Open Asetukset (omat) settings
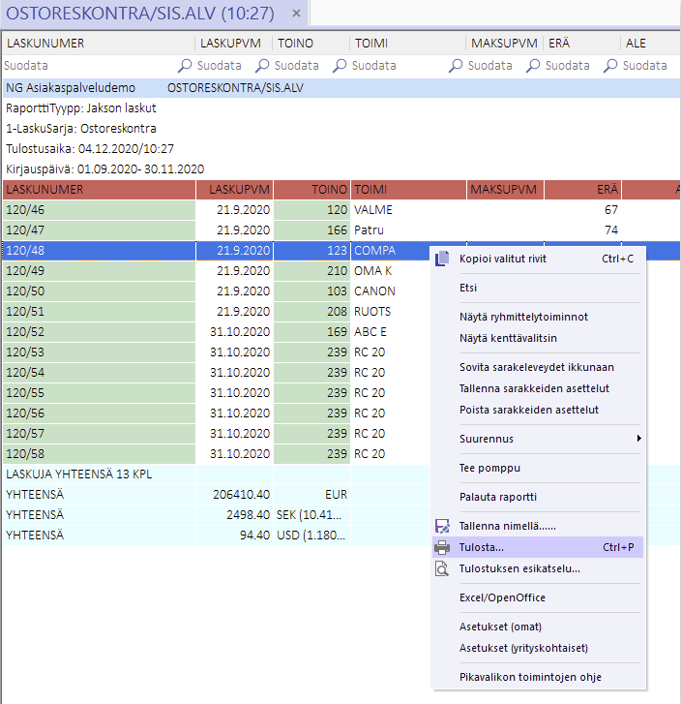The height and width of the screenshot is (704, 681). [x=502, y=627]
